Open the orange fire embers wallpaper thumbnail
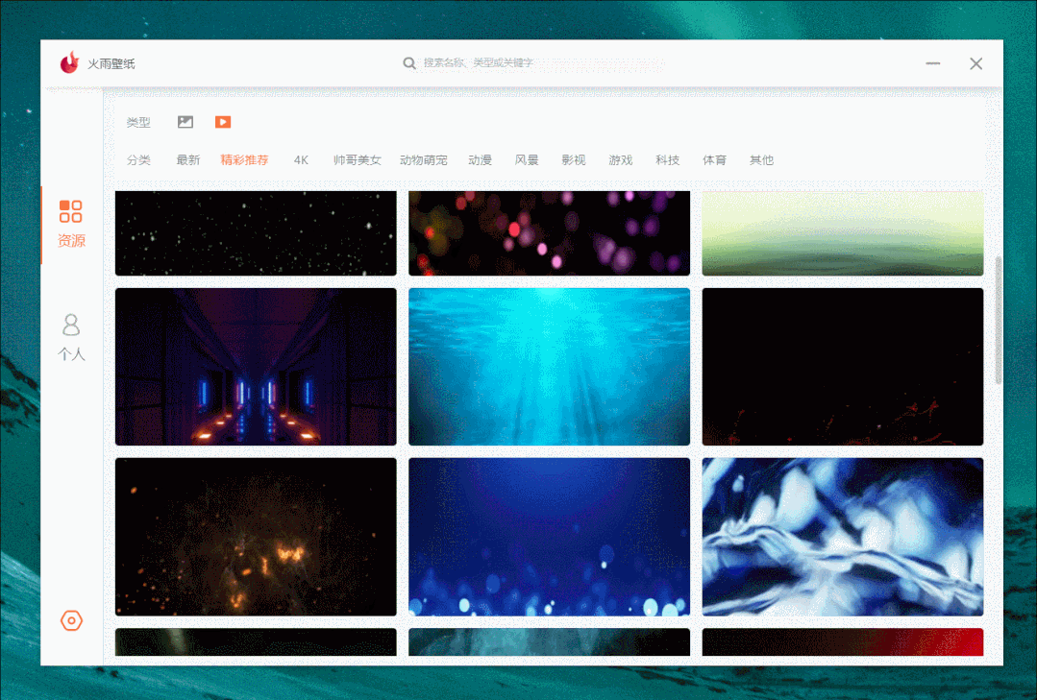Viewport: 1037px width, 700px height. point(256,537)
